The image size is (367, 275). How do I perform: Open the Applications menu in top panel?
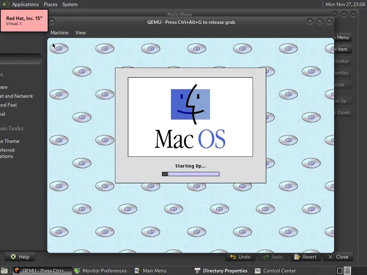pyautogui.click(x=25, y=4)
